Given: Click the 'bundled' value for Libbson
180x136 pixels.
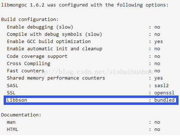Looking at the screenshot, I should tap(164, 100).
